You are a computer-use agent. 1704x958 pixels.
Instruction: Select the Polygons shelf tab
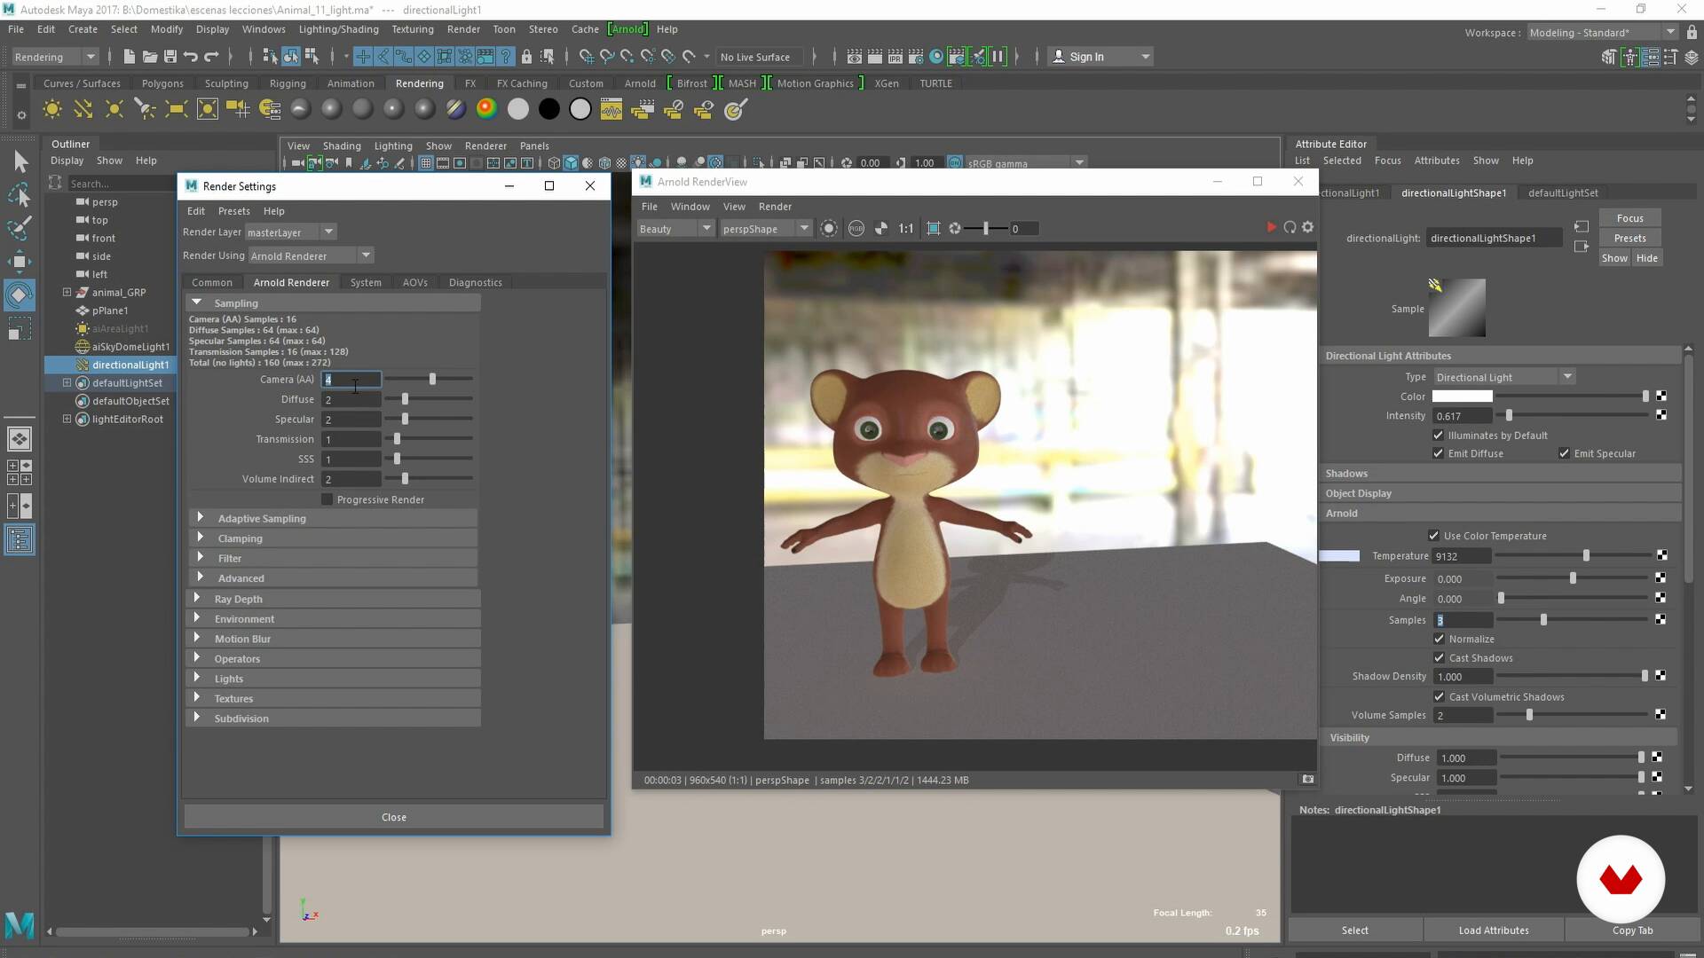tap(162, 83)
